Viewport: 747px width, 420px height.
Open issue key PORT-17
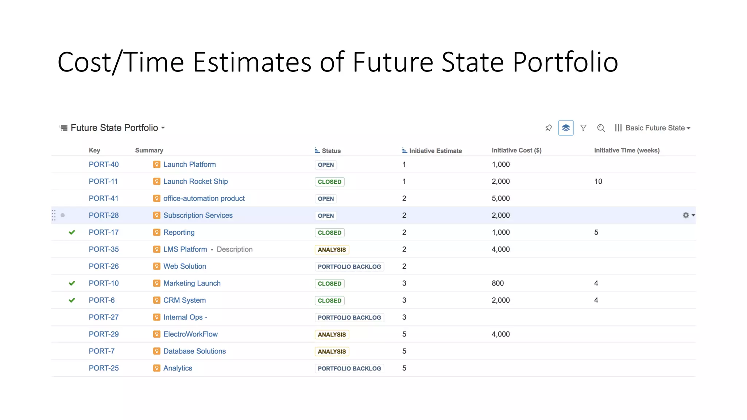click(x=104, y=232)
